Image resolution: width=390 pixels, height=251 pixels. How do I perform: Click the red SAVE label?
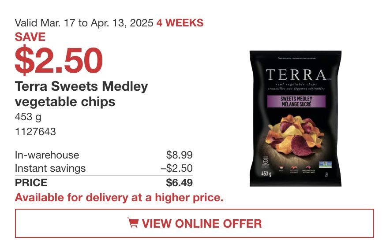pos(30,37)
